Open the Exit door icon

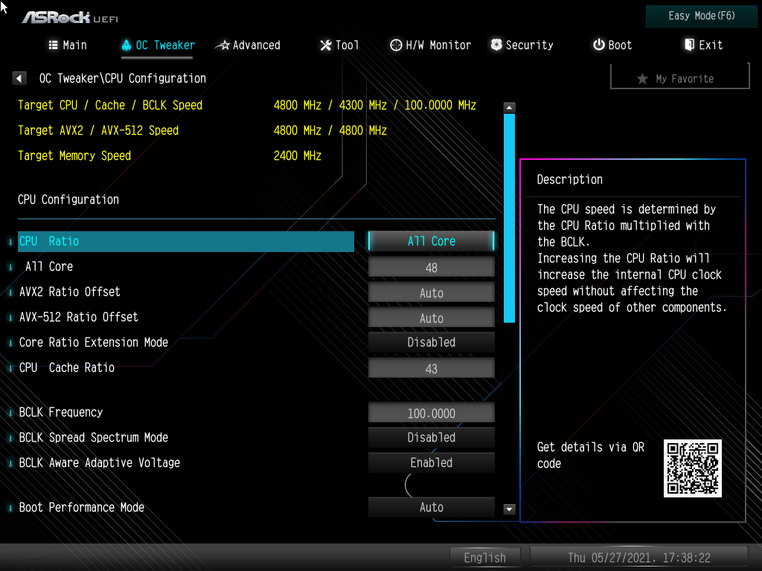[686, 45]
